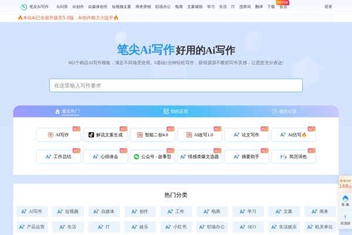Screen dimensions: 352x235
Task: Open the Ai问答 menu
Action: 62,6
